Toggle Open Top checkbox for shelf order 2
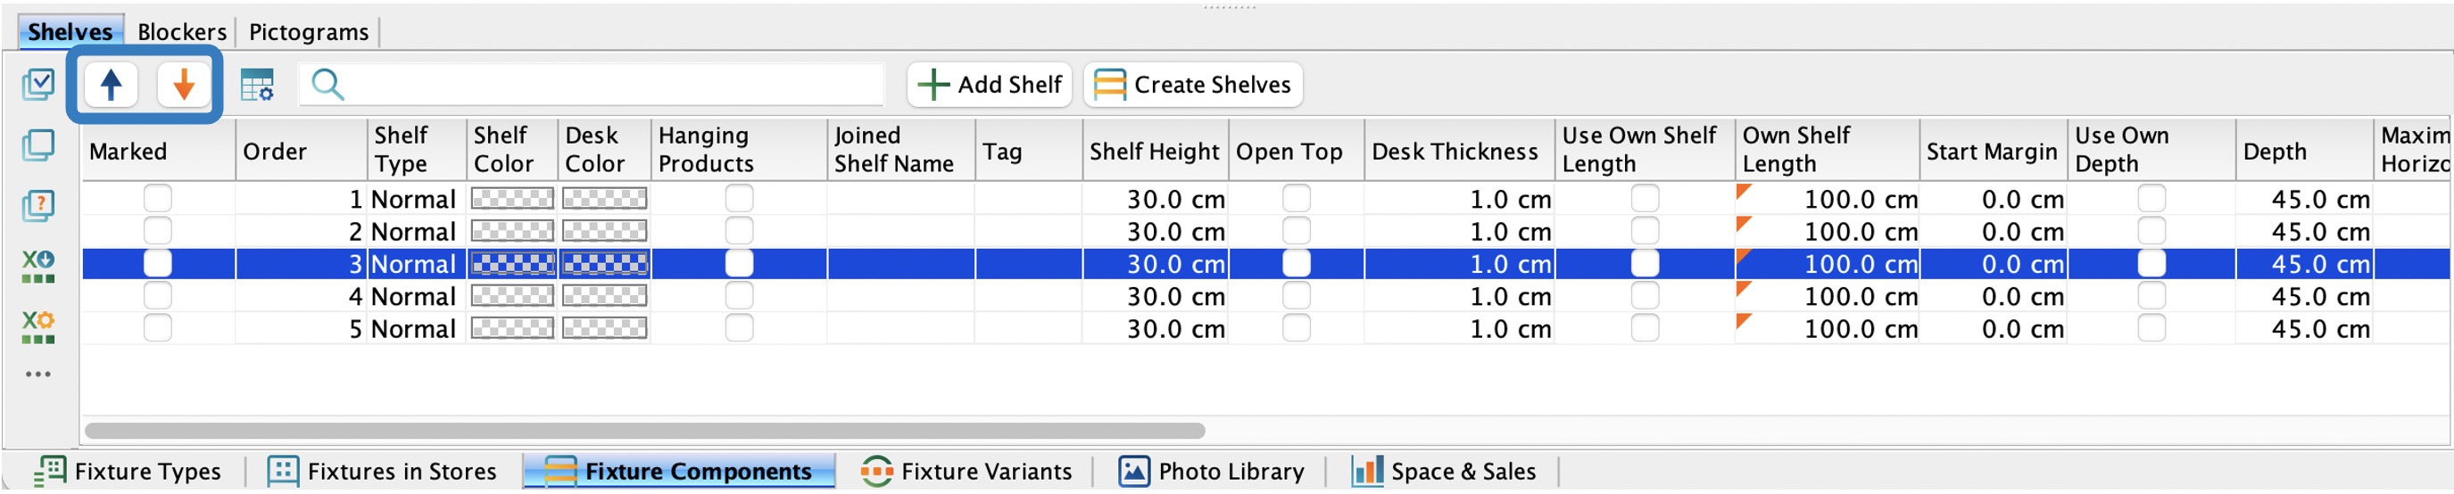2454x494 pixels. coord(1296,231)
